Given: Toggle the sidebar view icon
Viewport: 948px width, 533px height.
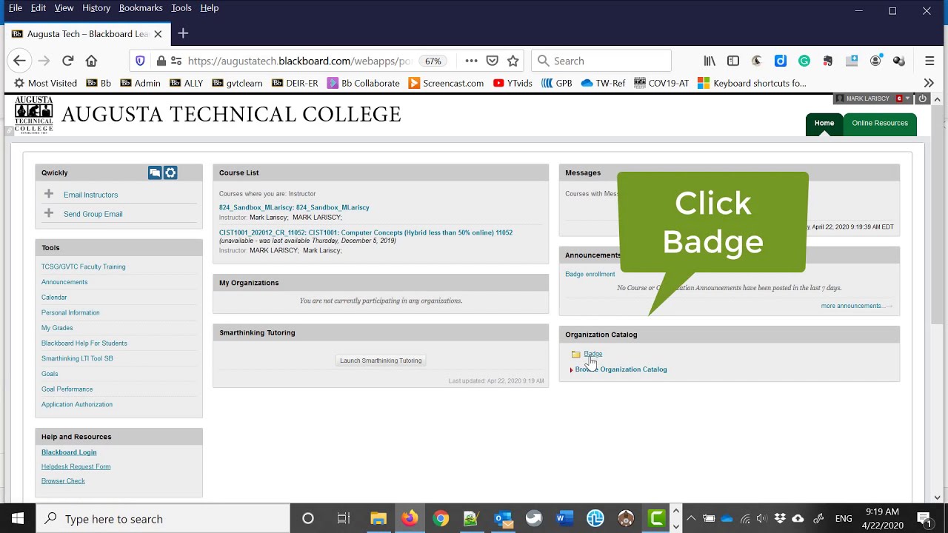Looking at the screenshot, I should click(x=733, y=61).
